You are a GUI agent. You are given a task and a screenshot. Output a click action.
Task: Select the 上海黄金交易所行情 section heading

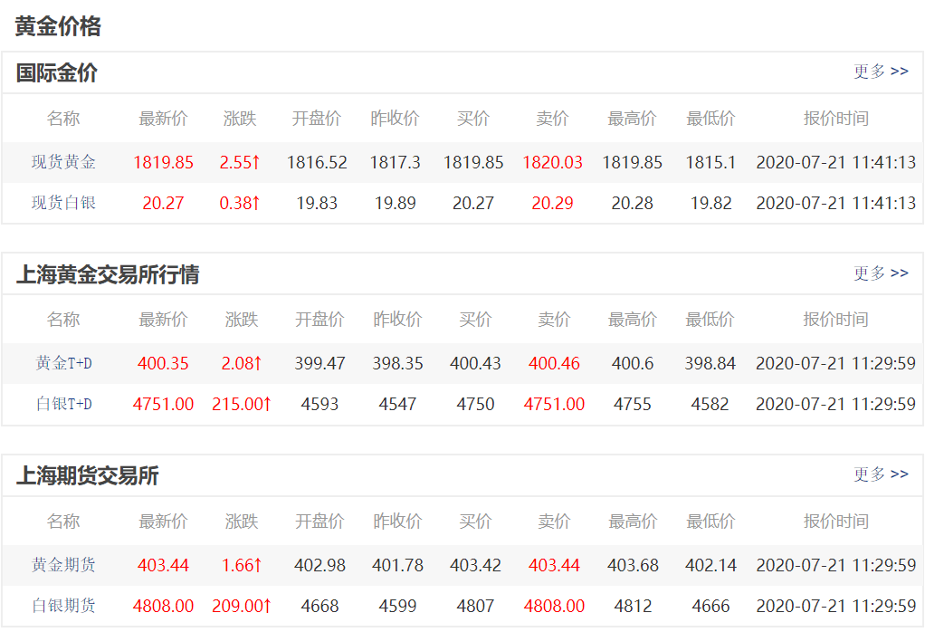108,274
